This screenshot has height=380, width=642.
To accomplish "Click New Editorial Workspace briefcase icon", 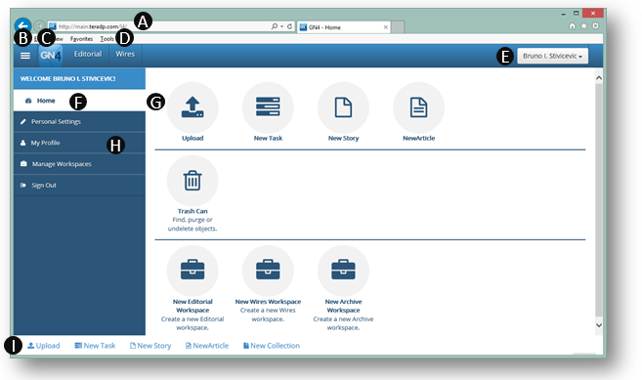I will click(x=193, y=271).
